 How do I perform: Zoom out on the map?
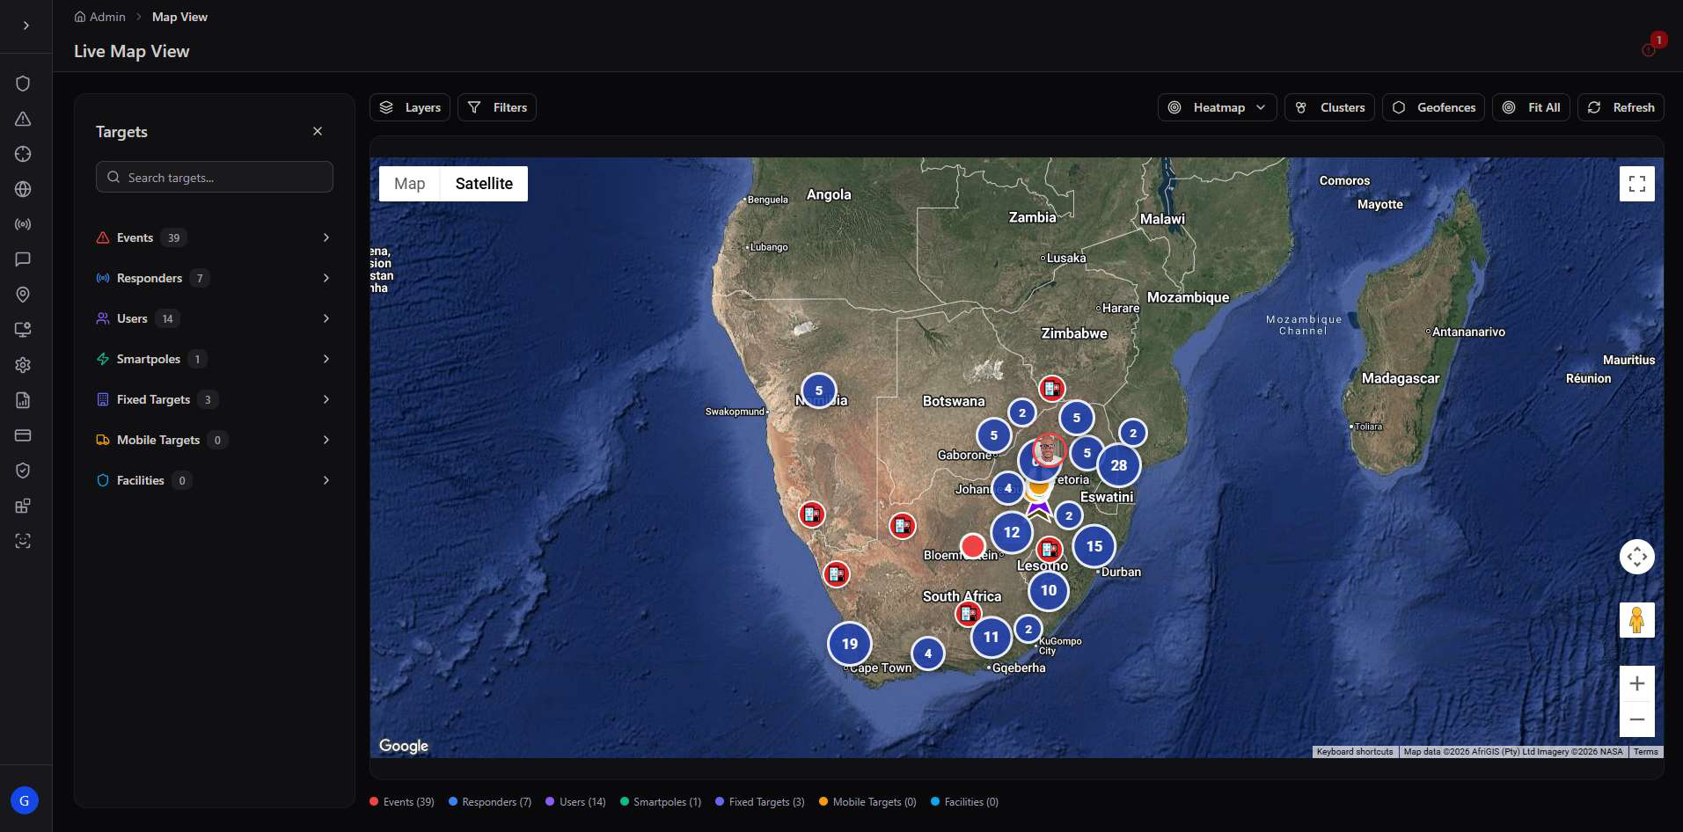(1637, 719)
